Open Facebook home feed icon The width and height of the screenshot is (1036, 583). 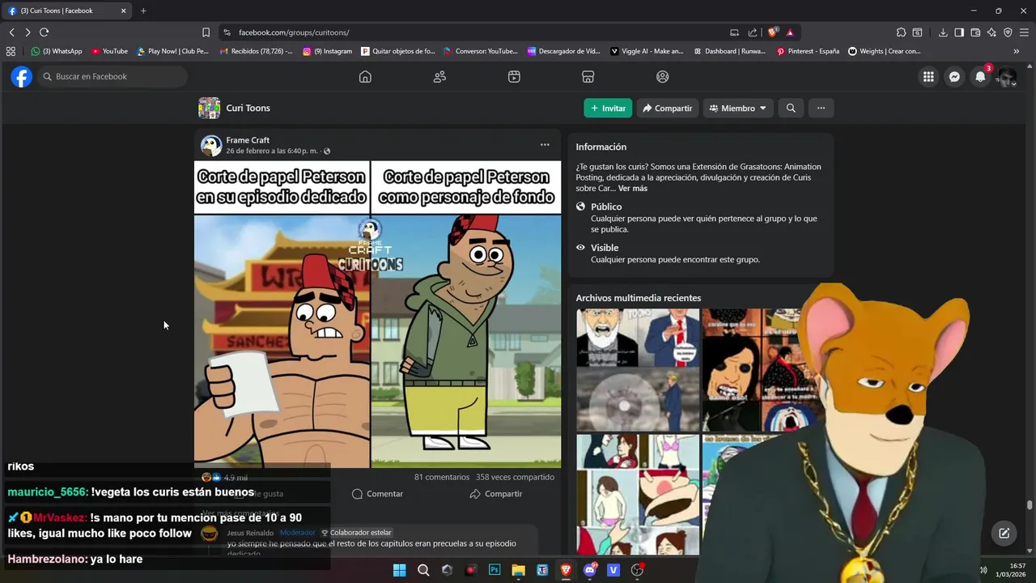(365, 77)
